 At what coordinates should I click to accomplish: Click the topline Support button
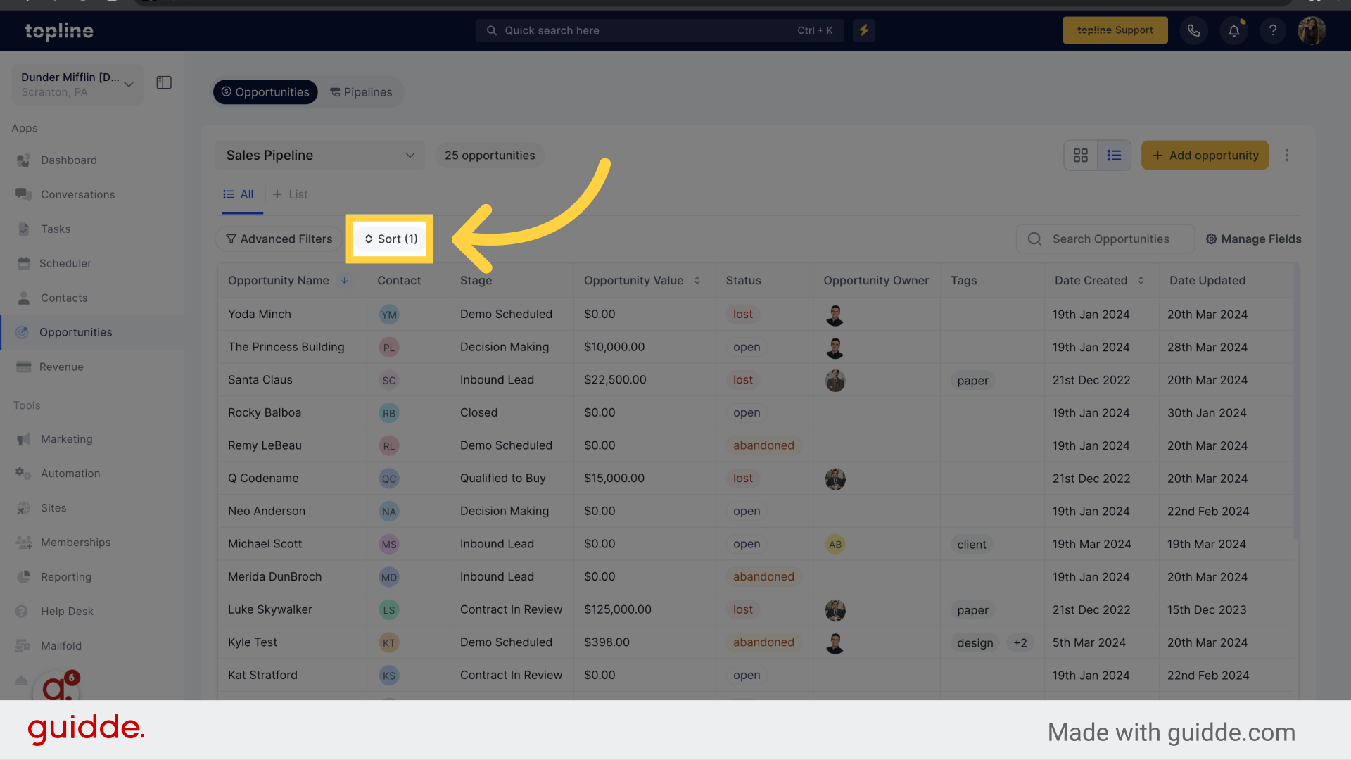(x=1115, y=30)
